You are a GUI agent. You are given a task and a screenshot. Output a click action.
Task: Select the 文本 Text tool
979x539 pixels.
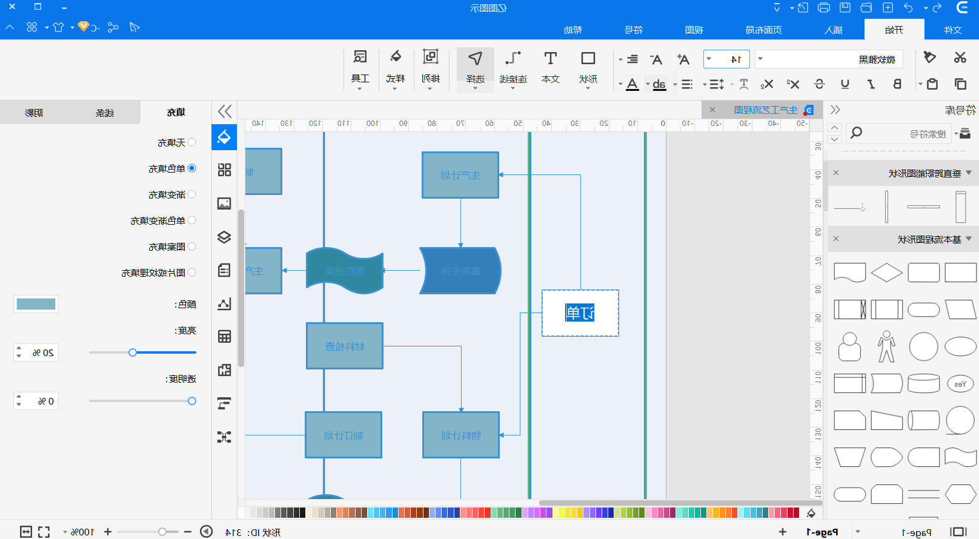[551, 67]
